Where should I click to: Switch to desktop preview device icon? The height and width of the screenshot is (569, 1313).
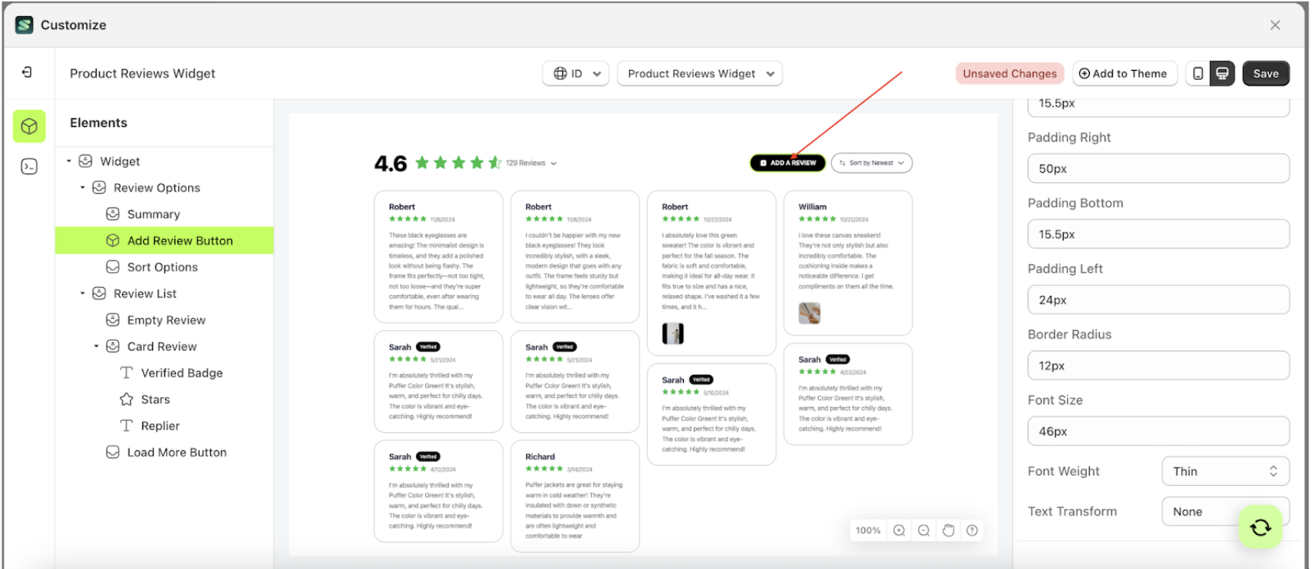pos(1222,74)
